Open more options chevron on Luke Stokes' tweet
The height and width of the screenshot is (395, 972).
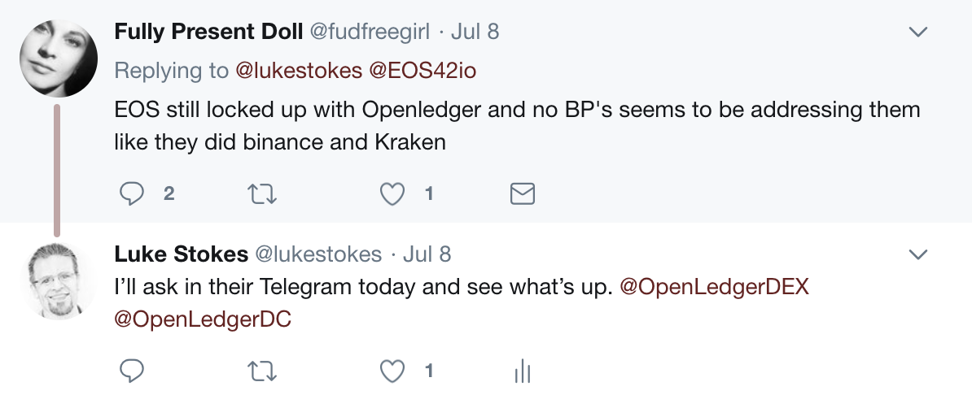coord(917,255)
